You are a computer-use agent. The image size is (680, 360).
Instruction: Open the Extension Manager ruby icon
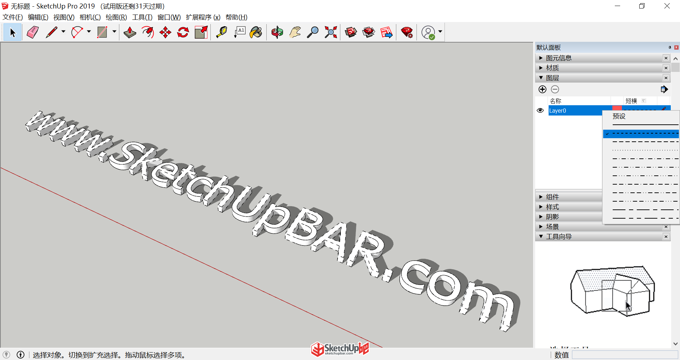pos(407,32)
